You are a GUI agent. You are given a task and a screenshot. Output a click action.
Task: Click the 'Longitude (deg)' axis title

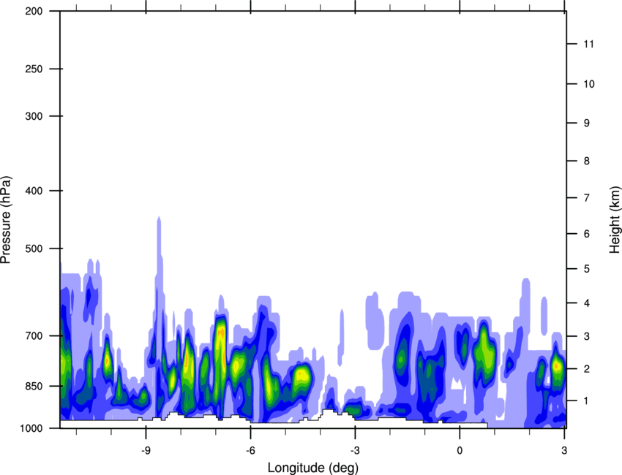pos(313,468)
